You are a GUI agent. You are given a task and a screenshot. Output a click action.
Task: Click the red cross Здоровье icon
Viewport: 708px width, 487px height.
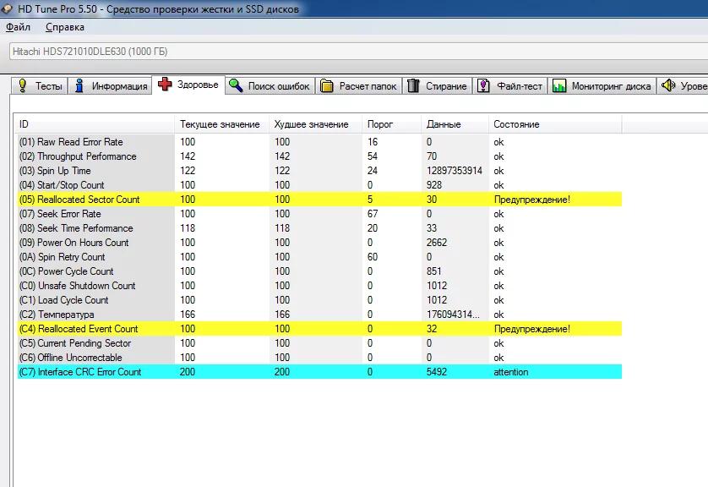click(x=165, y=85)
